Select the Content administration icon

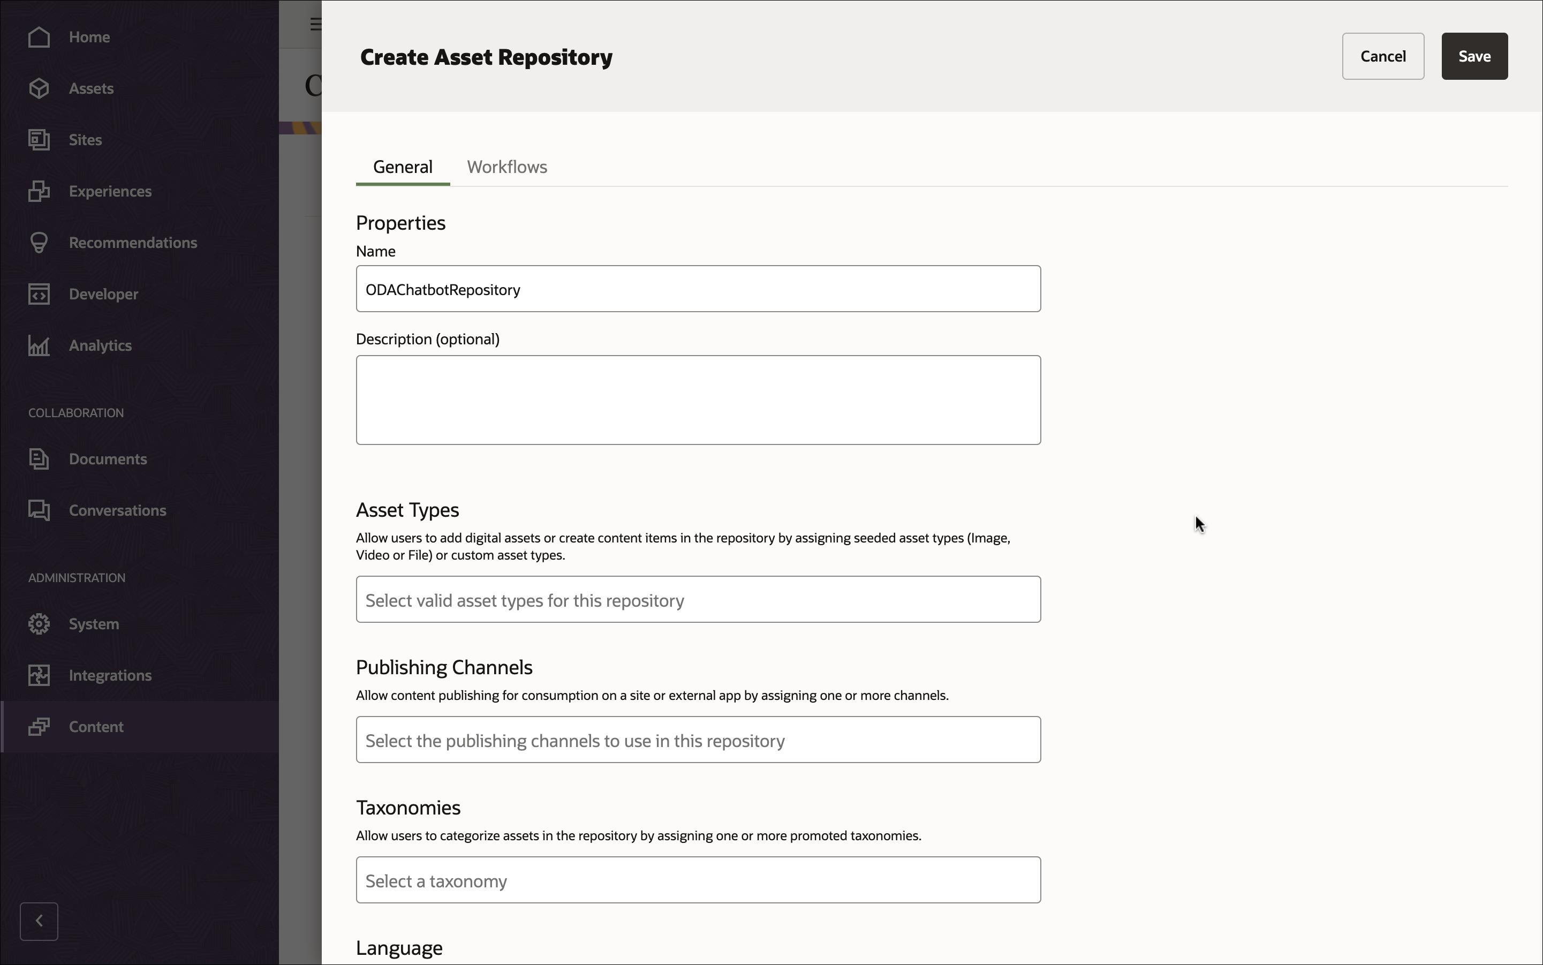[x=39, y=726]
